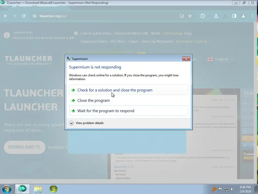Image resolution: width=258 pixels, height=194 pixels.
Task: Choose Close the program option
Action: pos(128,100)
